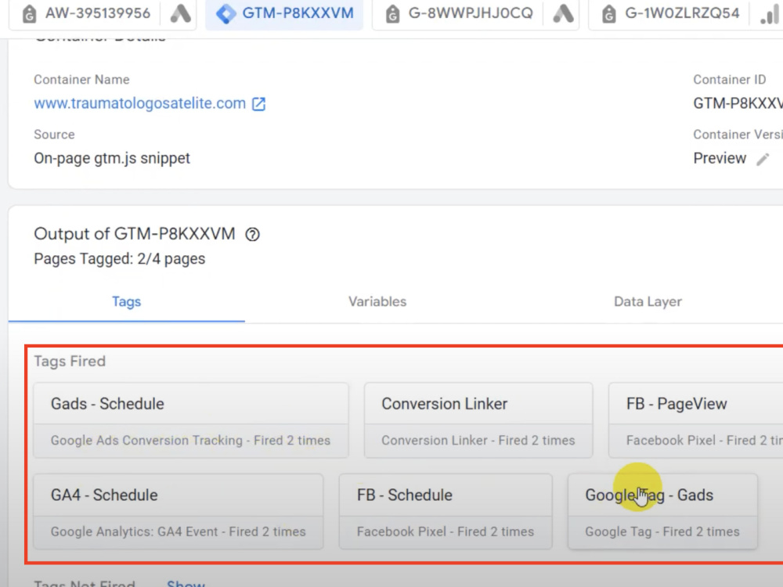Click the Container ID value GTM-P8KXX
The image size is (783, 587).
[x=738, y=103]
